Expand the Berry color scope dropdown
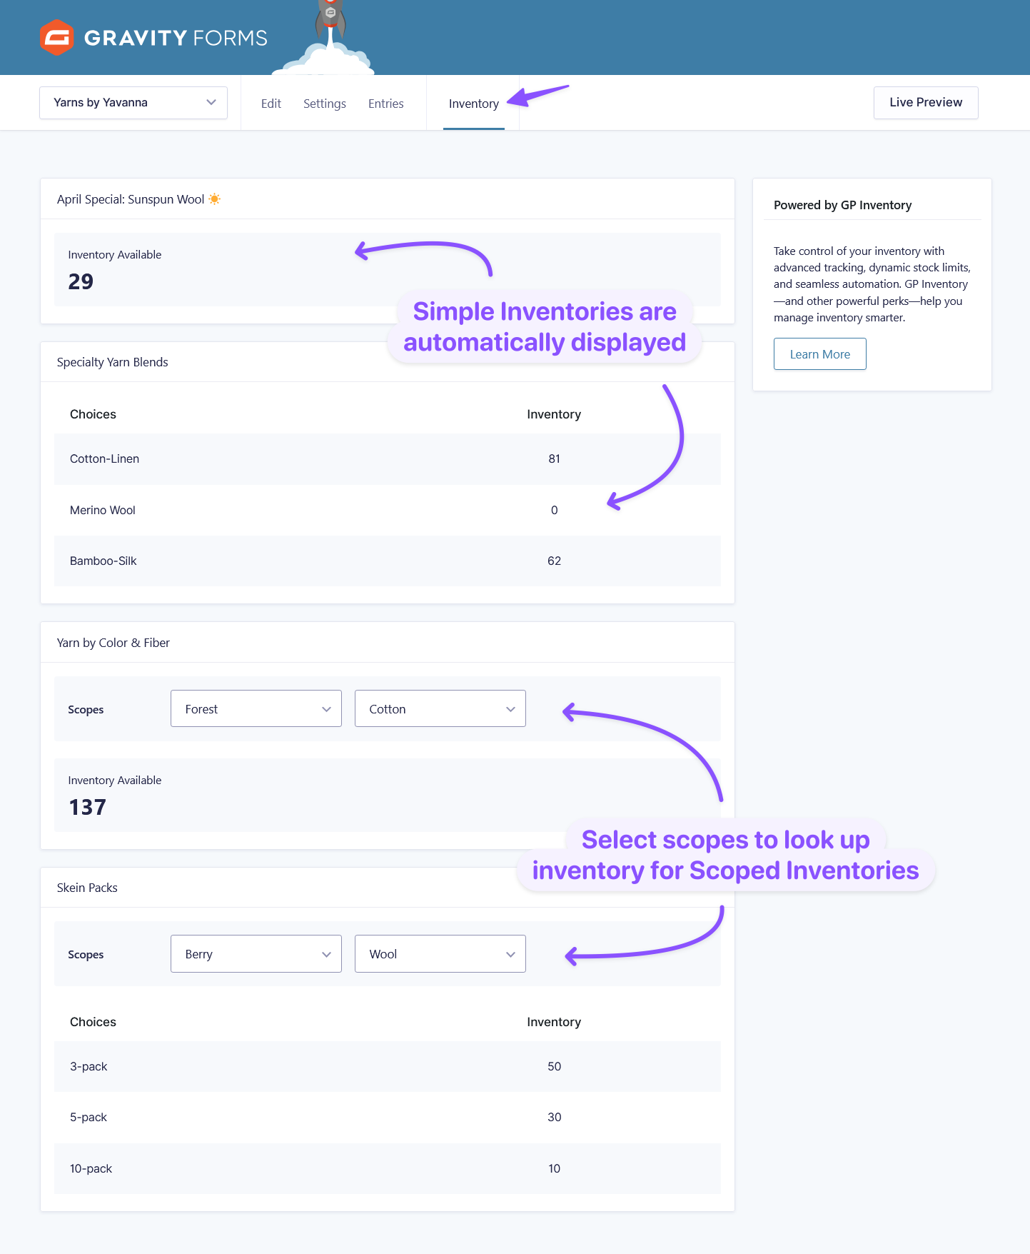 point(256,953)
